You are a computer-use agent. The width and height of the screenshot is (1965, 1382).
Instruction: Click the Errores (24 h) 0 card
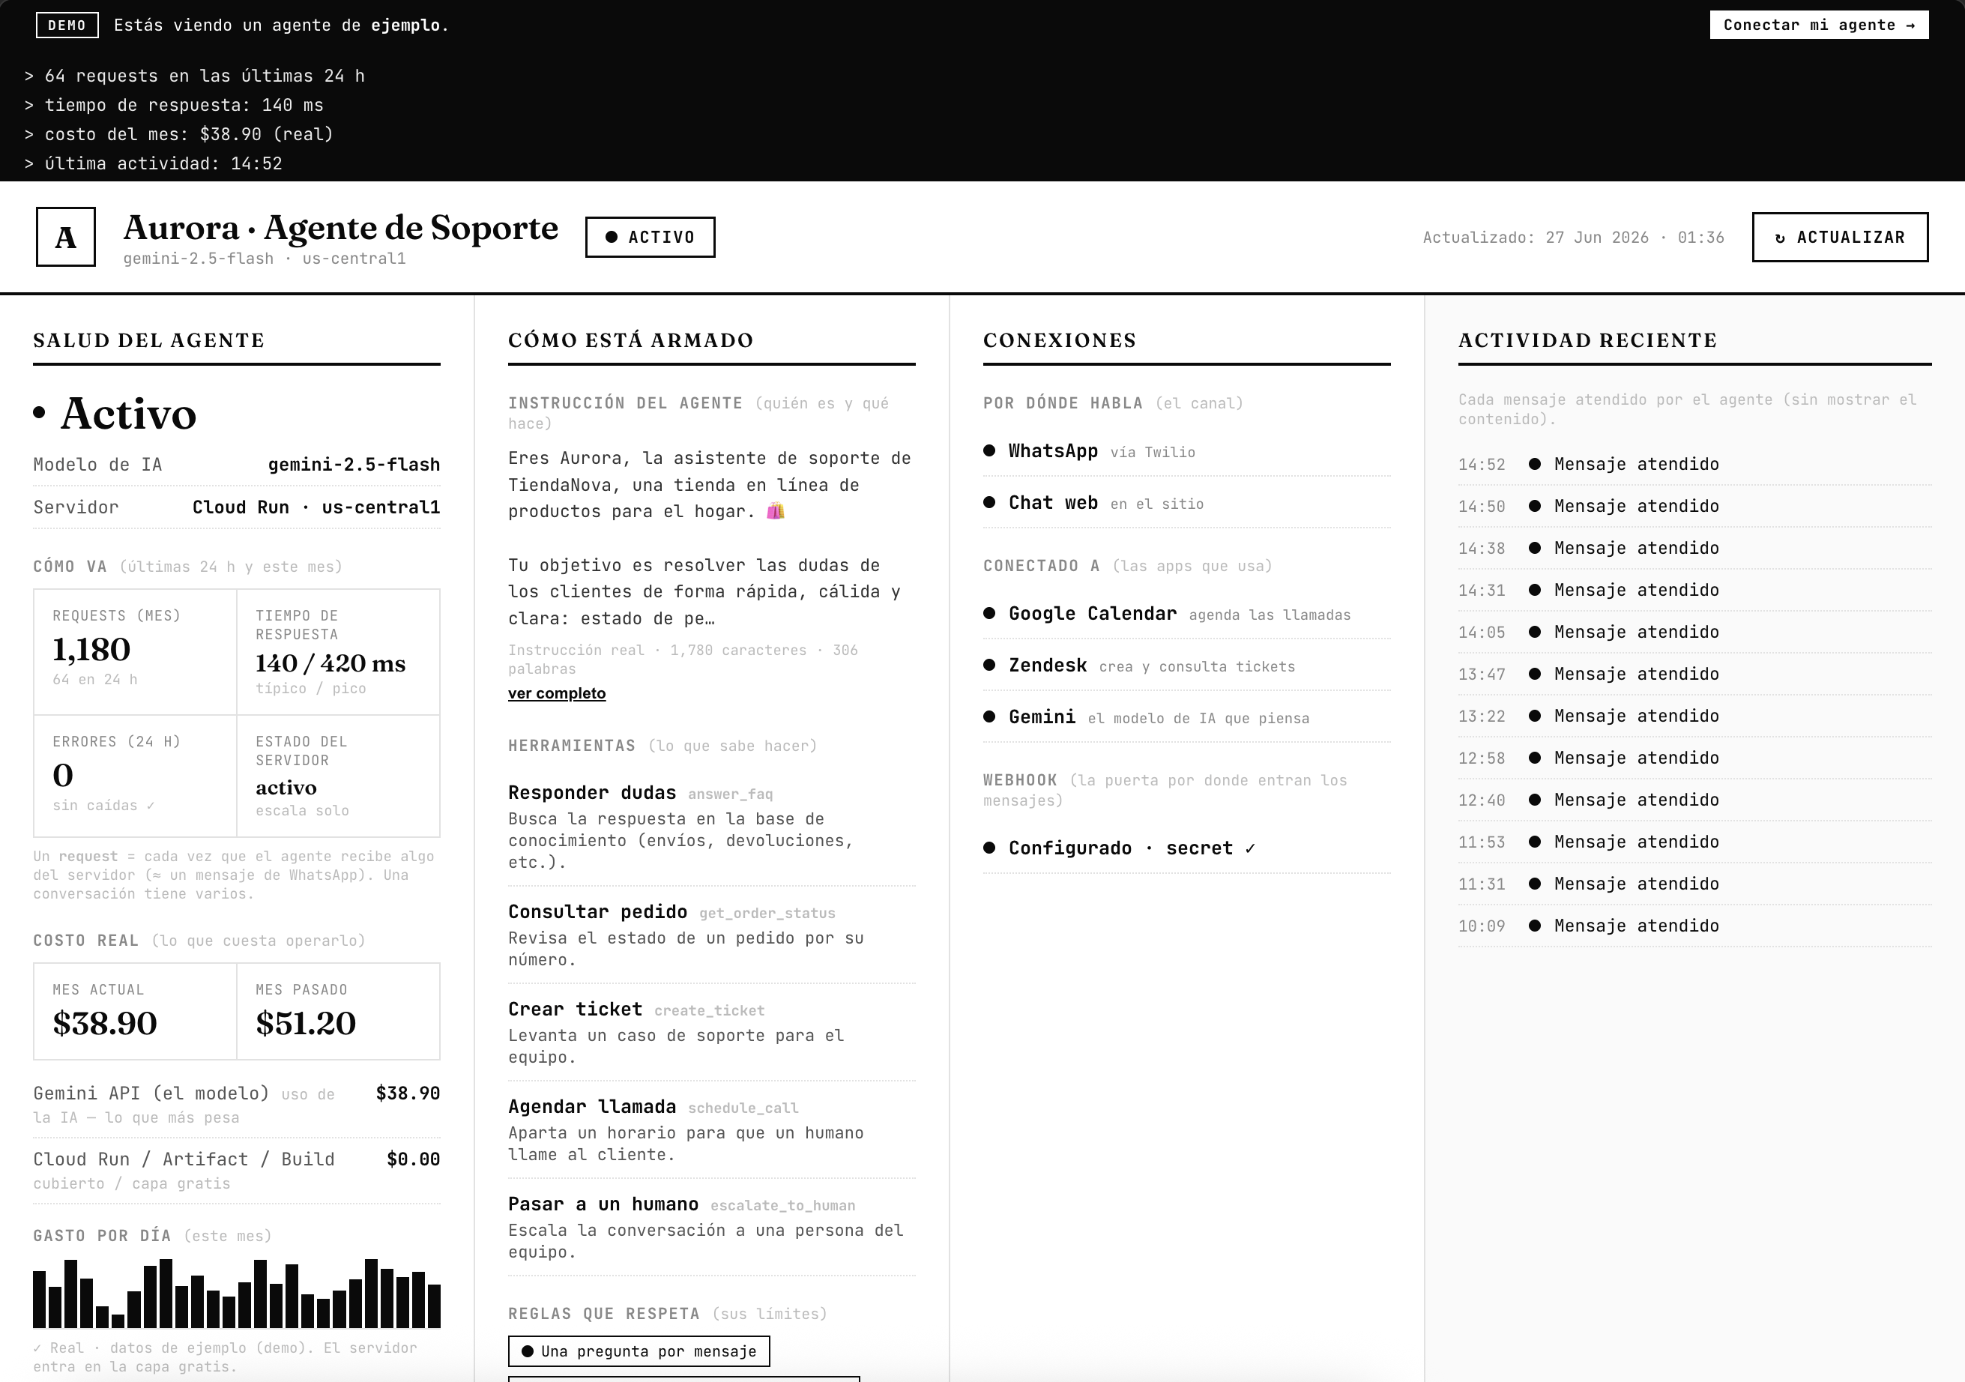(x=135, y=775)
